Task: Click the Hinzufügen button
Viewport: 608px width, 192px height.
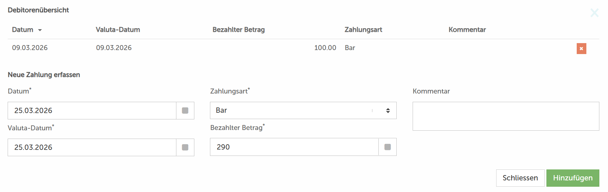Action: 572,178
